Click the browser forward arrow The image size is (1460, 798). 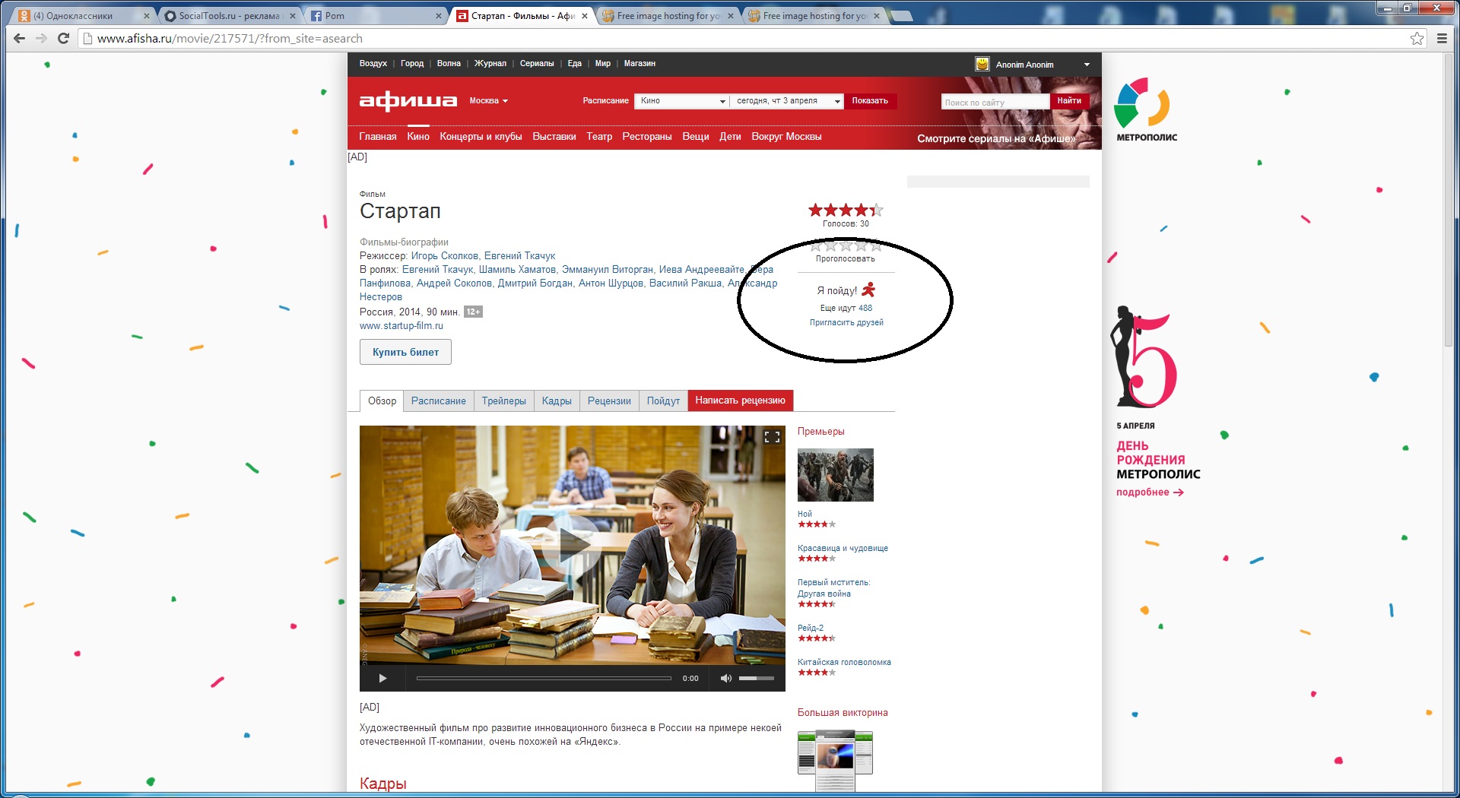[x=41, y=39]
